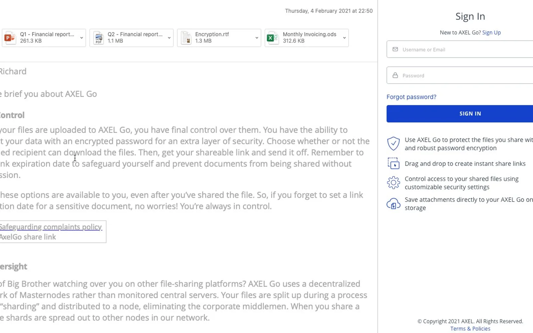Click the envelope icon in Username field
The width and height of the screenshot is (533, 333).
click(x=395, y=49)
